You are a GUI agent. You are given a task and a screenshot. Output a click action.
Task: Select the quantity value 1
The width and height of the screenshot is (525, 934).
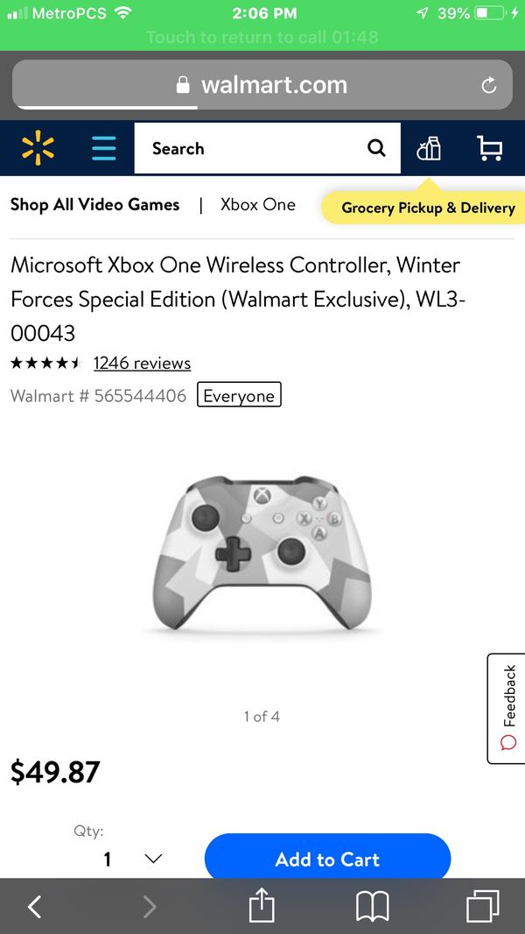[108, 859]
